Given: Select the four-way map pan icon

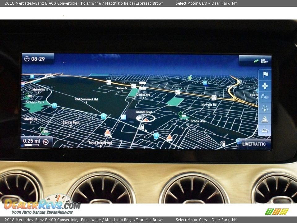Looking at the screenshot, I should (x=265, y=86).
